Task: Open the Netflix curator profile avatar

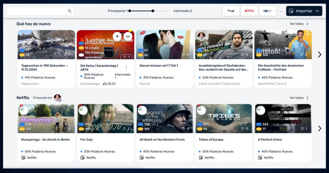Action: (57, 98)
